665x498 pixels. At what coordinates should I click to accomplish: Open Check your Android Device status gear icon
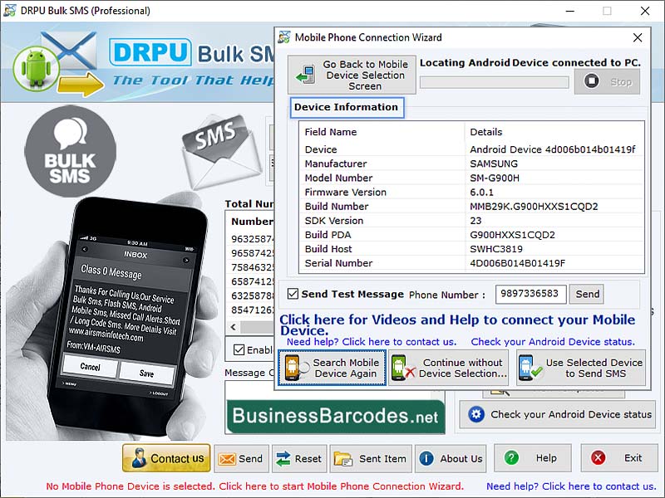tap(475, 414)
